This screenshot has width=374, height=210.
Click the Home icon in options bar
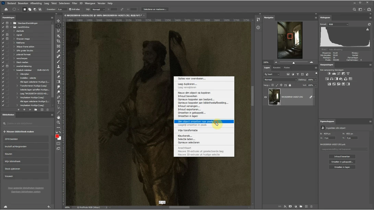(x=6, y=9)
